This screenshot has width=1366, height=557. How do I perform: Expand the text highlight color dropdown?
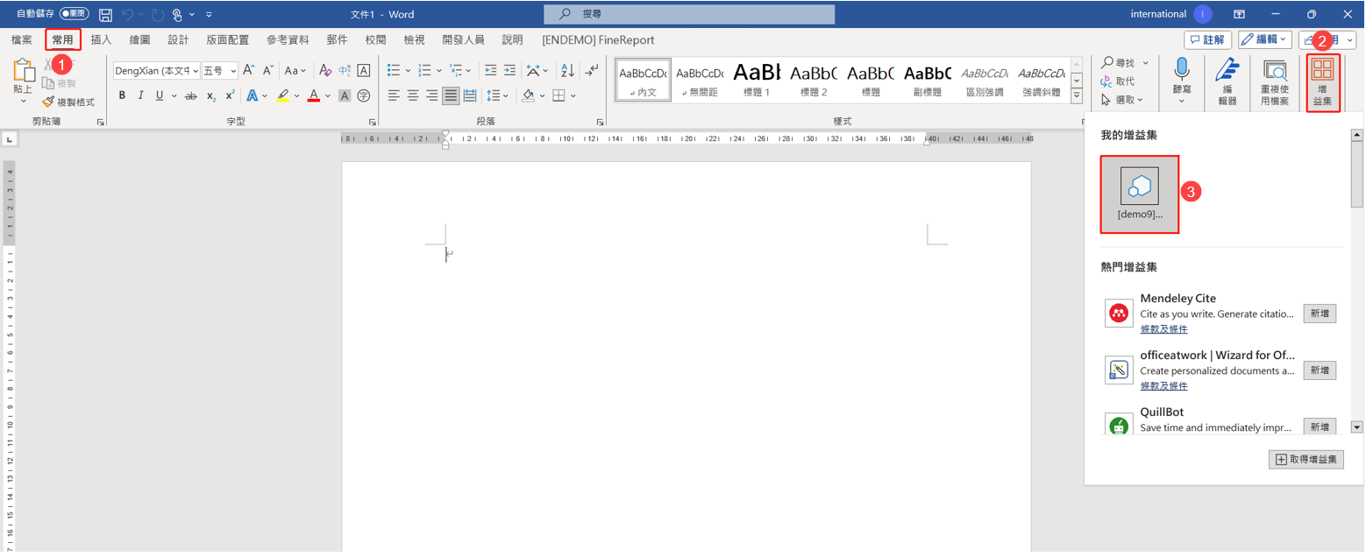click(x=295, y=95)
